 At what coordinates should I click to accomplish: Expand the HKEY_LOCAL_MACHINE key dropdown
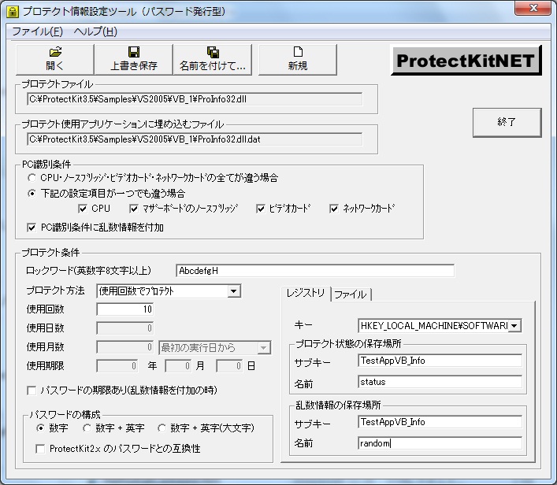coord(514,326)
